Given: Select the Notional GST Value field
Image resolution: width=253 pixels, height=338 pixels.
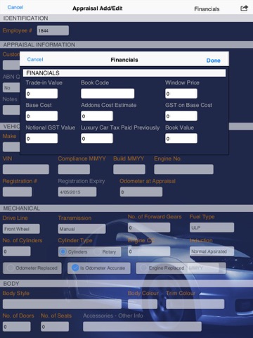Looking at the screenshot, I should coord(41,138).
